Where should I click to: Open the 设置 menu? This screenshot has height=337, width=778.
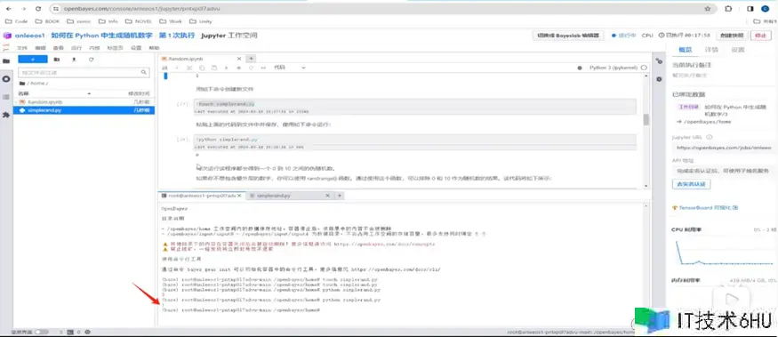pyautogui.click(x=136, y=48)
